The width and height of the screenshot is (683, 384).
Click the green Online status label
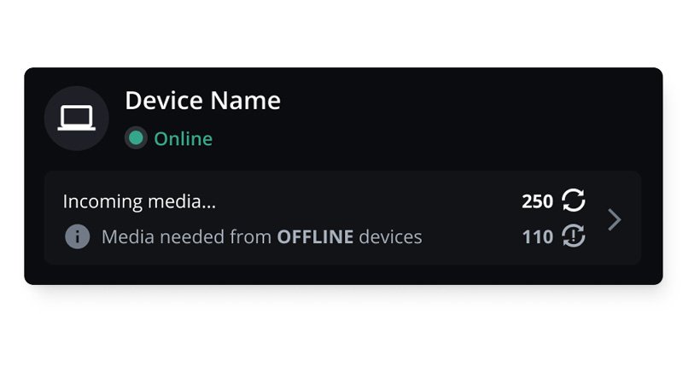tap(184, 139)
